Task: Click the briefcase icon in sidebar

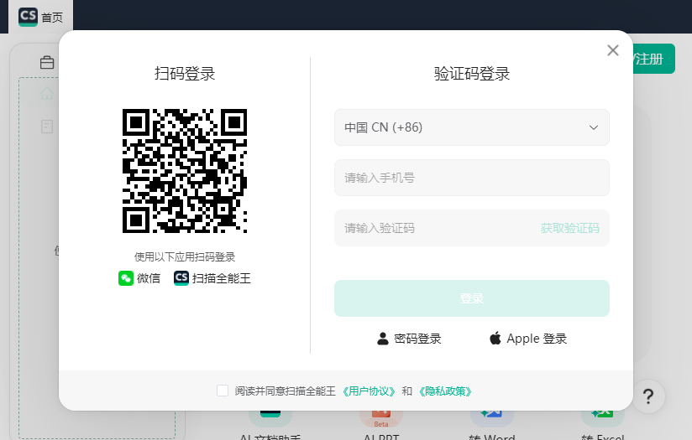Action: pyautogui.click(x=47, y=63)
